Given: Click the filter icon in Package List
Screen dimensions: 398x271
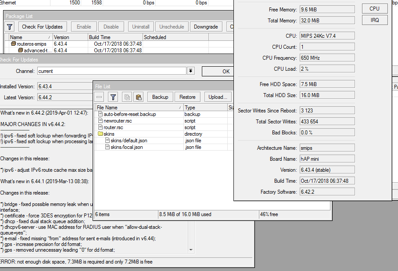Looking at the screenshot, I should click(x=10, y=27).
